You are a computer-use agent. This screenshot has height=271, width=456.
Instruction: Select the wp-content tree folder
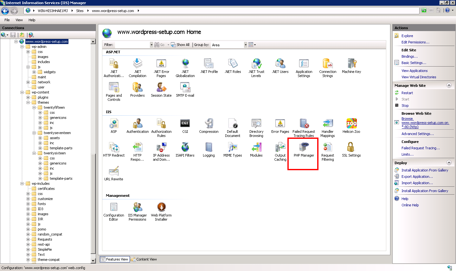pyautogui.click(x=40, y=92)
